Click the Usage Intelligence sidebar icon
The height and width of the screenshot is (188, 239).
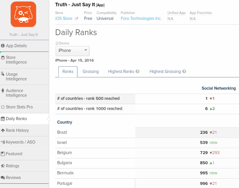tap(3, 74)
